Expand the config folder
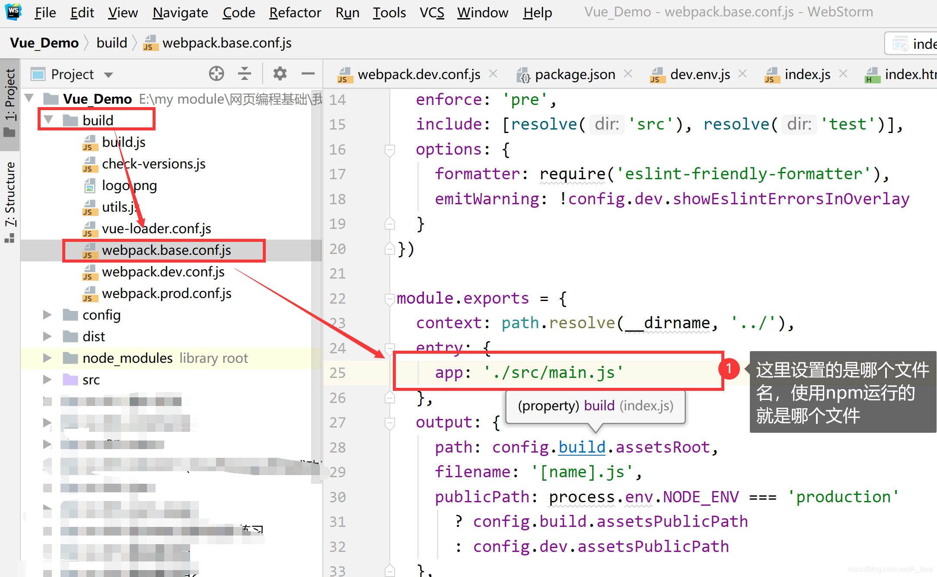 47,315
